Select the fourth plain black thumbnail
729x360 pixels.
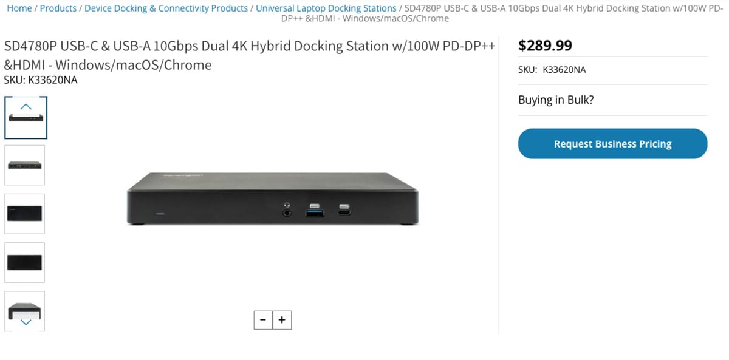pyautogui.click(x=25, y=262)
